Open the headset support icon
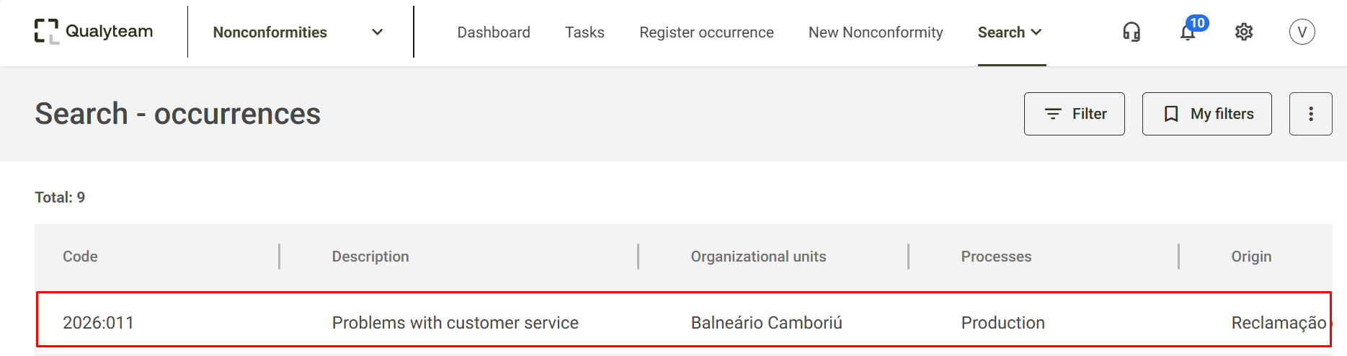Viewport: 1347px width, 356px height. pos(1132,32)
